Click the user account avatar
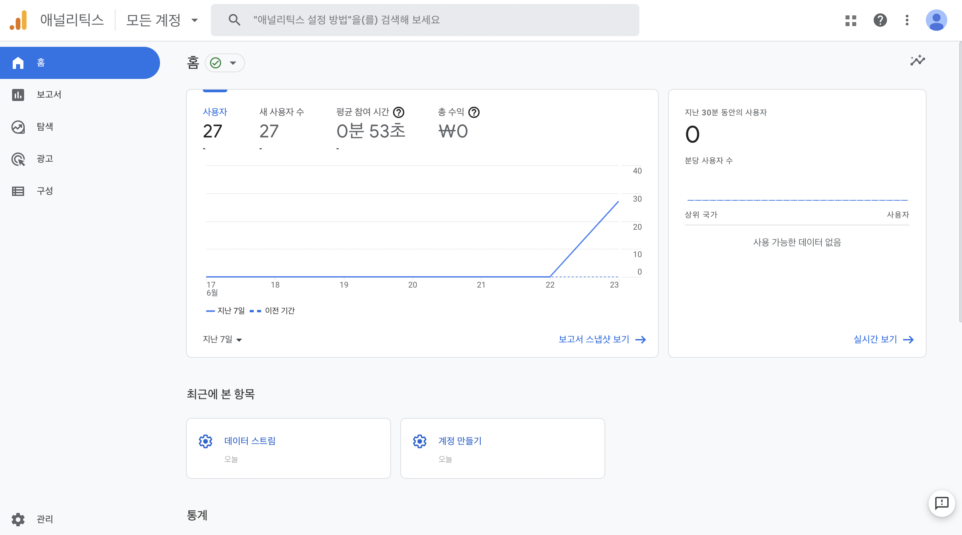Viewport: 962px width, 535px height. pos(936,20)
